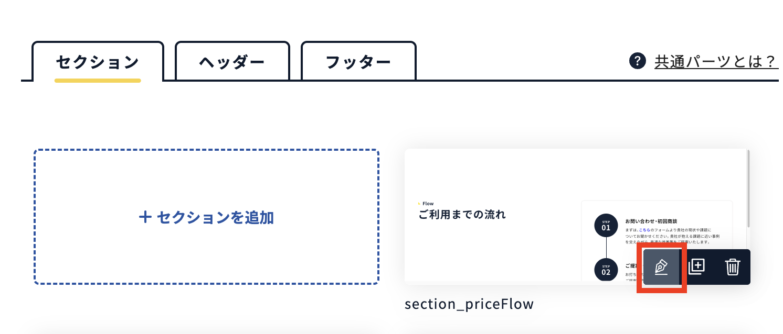Select the STEP 02 circle badge
783x334 pixels.
(x=606, y=269)
